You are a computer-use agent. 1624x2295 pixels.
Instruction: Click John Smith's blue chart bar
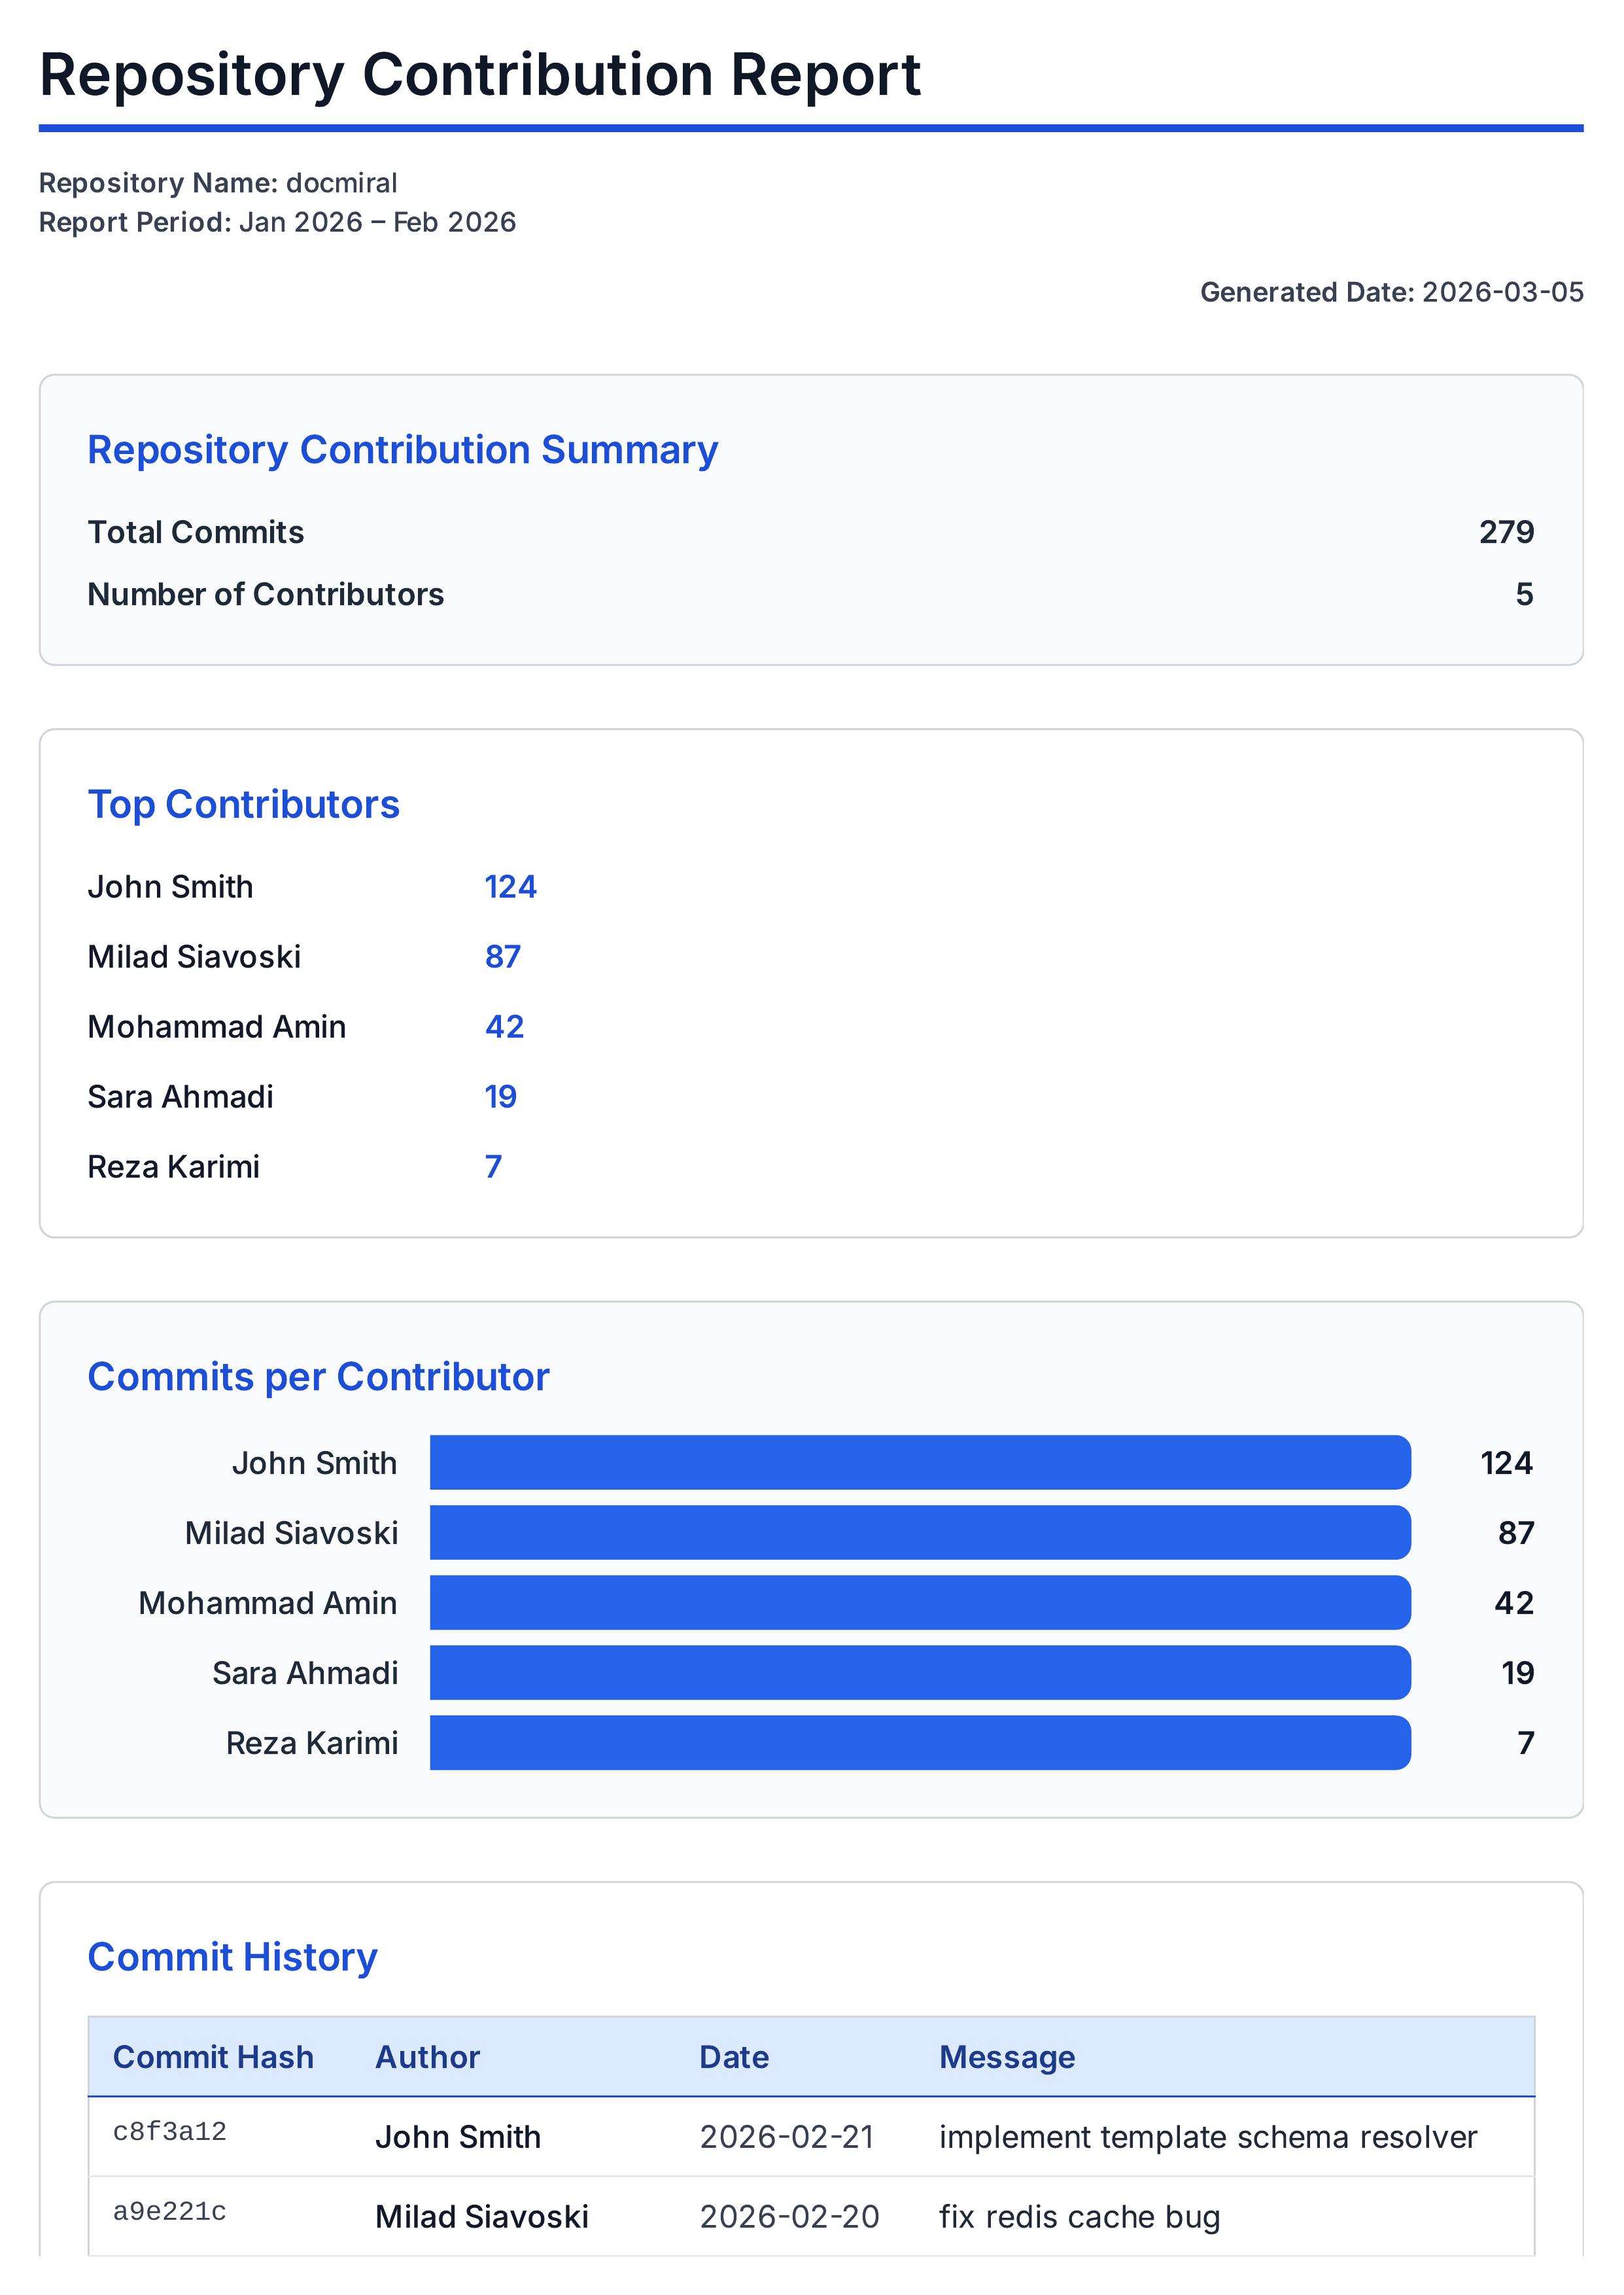pyautogui.click(x=919, y=1463)
